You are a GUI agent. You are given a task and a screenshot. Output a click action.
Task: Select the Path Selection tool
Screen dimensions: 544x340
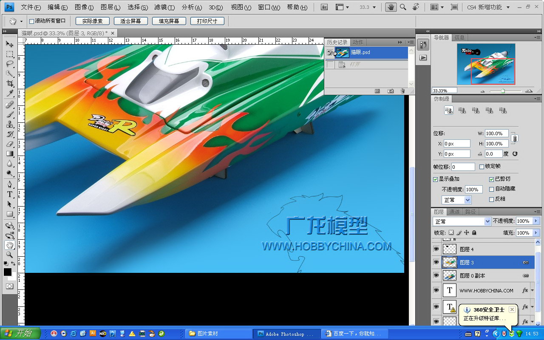point(9,204)
